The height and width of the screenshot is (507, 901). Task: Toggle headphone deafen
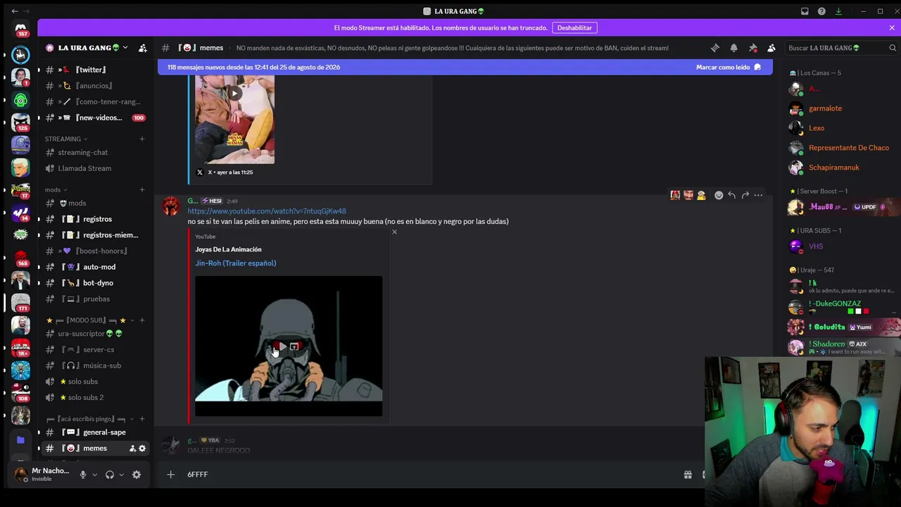point(110,475)
